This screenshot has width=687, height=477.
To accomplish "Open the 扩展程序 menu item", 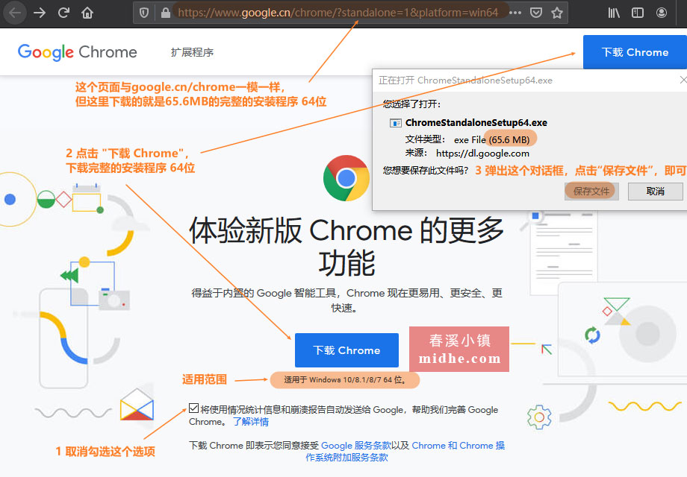I will pos(192,52).
